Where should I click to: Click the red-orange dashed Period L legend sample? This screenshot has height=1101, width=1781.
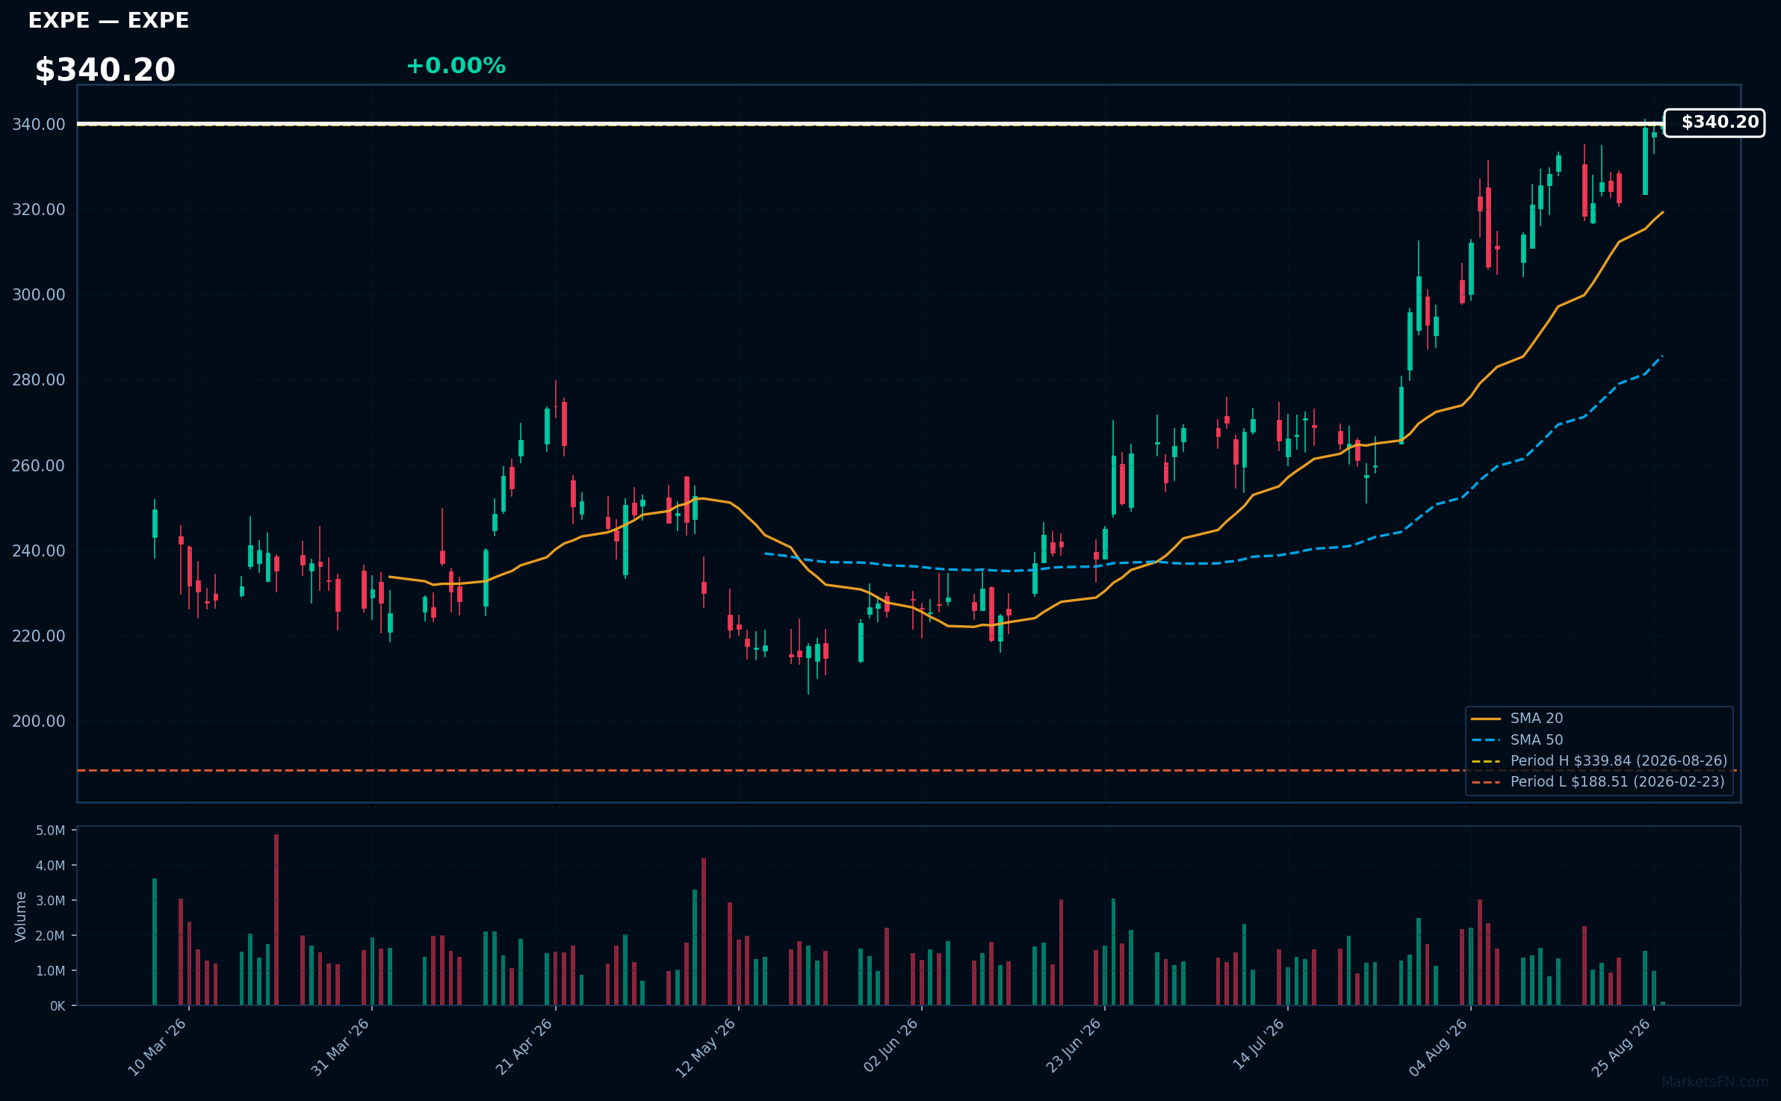[x=1486, y=782]
